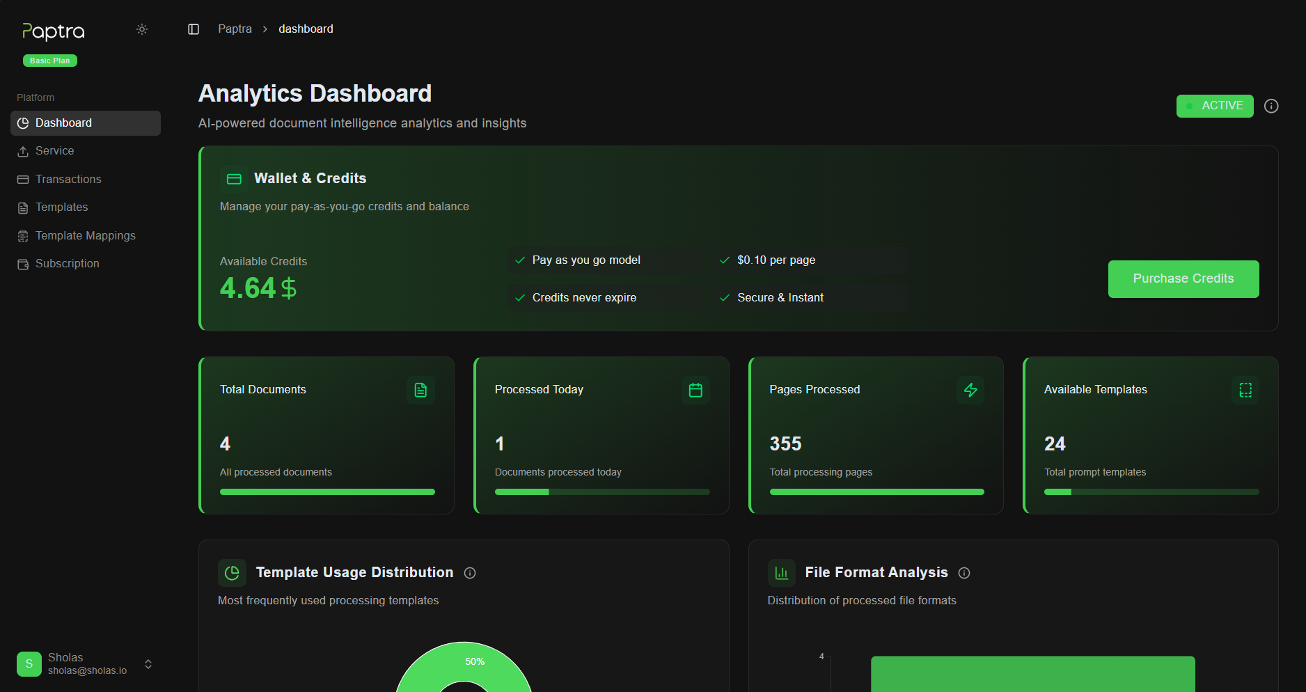
Task: Click the Templates document icon in sidebar
Action: 23,207
